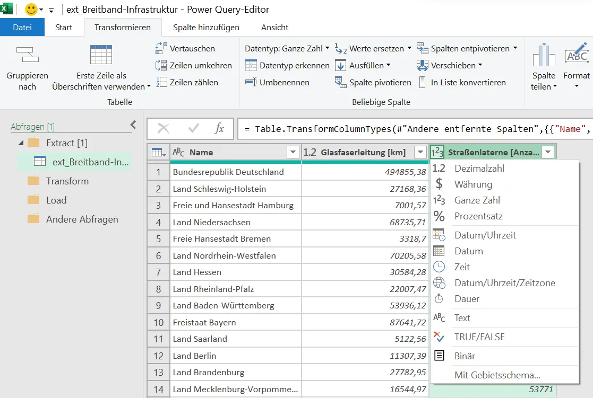Open the Datei tab
This screenshot has height=398, width=593.
(x=22, y=27)
